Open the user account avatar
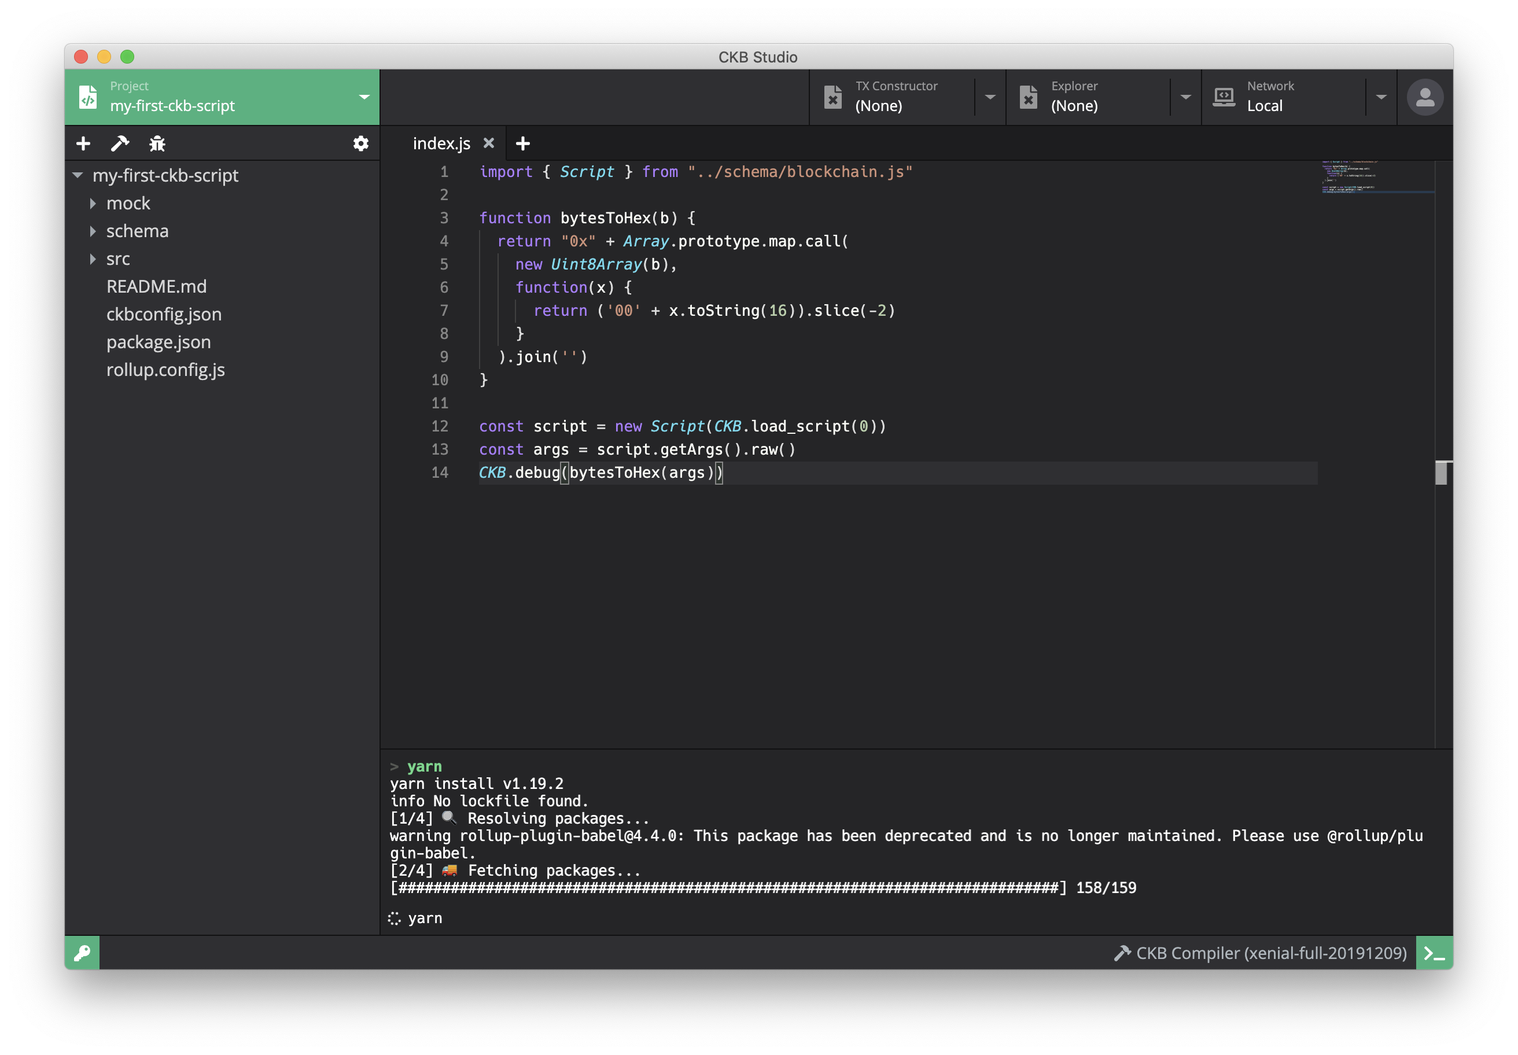Viewport: 1518px width, 1055px height. coord(1425,97)
